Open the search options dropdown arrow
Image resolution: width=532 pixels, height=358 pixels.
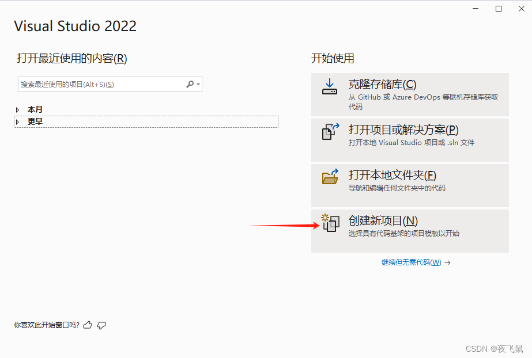[198, 85]
